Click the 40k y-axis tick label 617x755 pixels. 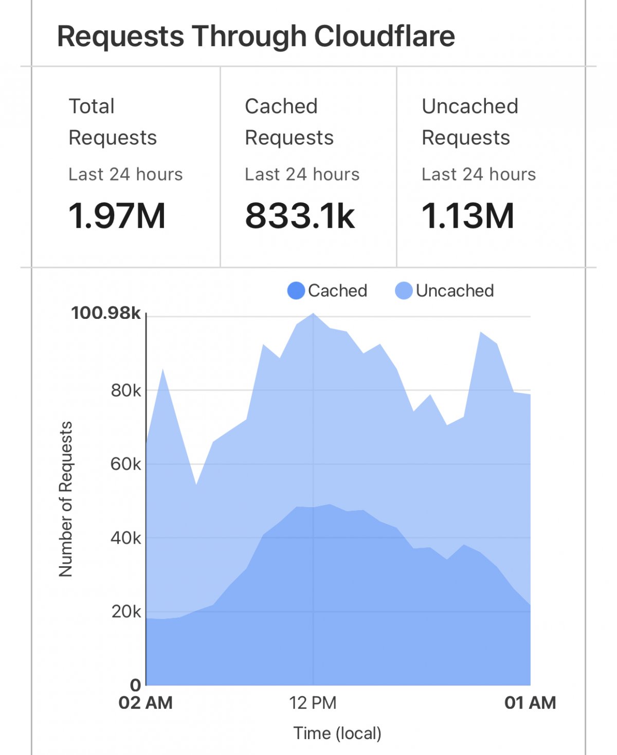tap(125, 538)
